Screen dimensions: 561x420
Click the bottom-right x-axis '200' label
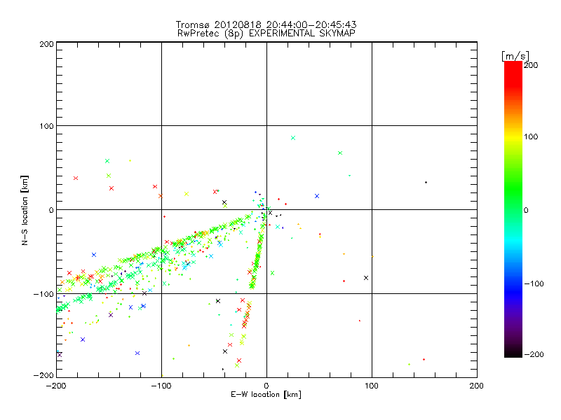(477, 386)
